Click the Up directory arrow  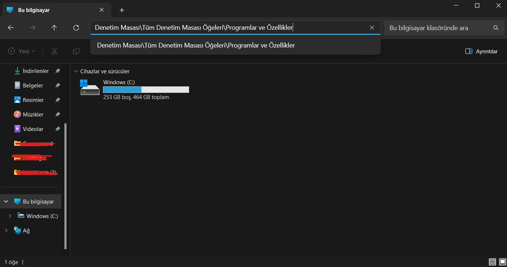[x=54, y=28]
